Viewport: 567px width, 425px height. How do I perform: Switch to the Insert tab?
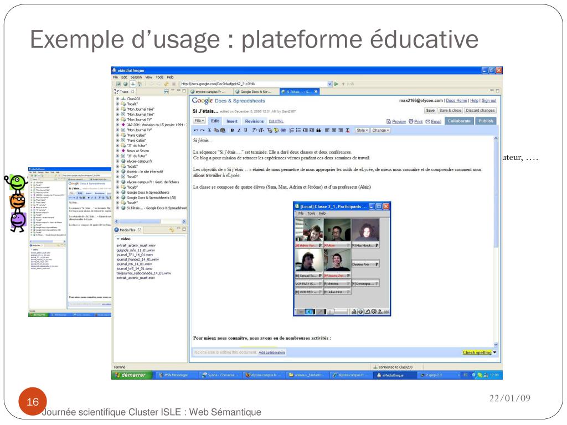click(x=232, y=121)
